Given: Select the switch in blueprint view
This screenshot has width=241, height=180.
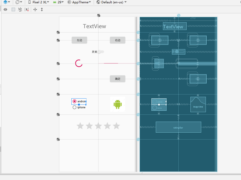Looking at the screenshot, I should (178, 52).
